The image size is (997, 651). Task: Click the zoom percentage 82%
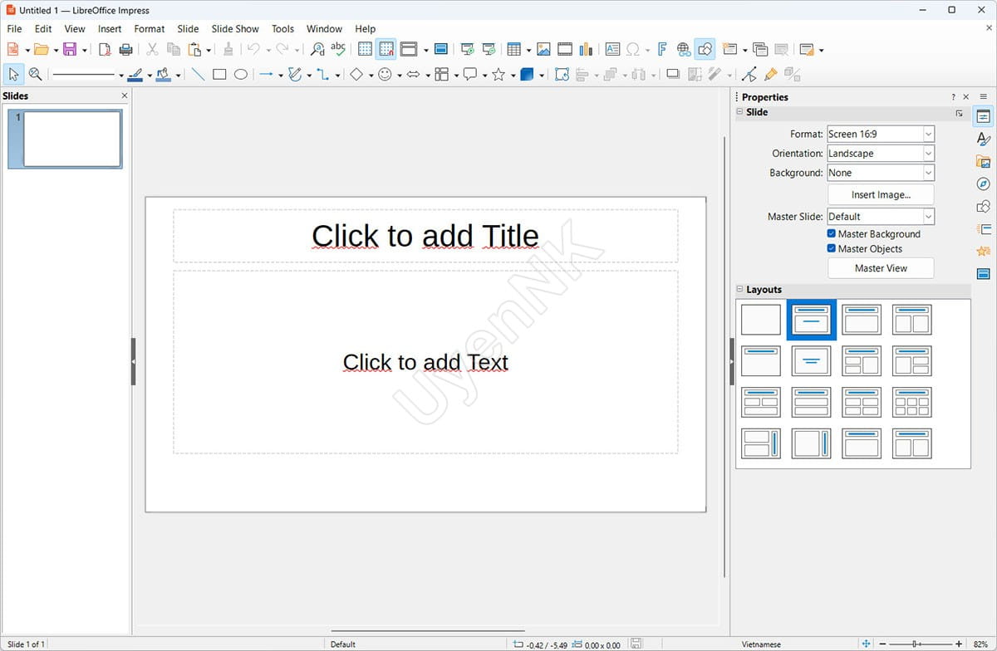(980, 644)
